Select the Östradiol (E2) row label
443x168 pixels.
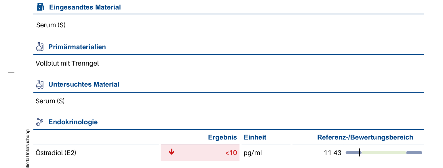click(56, 153)
